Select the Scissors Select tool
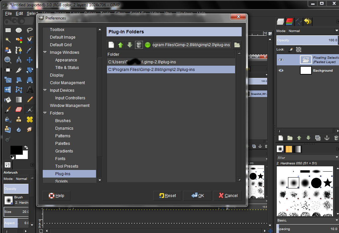The image size is (339, 233). pyautogui.click(x=29, y=40)
